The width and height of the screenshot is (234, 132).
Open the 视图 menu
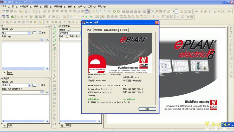(x=48, y=7)
